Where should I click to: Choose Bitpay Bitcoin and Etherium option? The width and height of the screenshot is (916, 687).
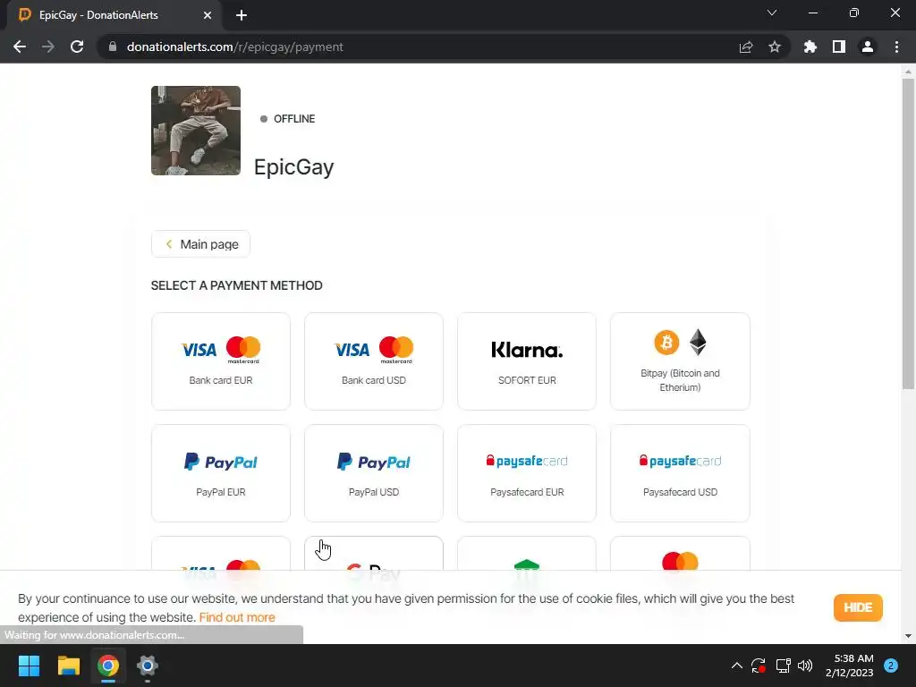680,361
